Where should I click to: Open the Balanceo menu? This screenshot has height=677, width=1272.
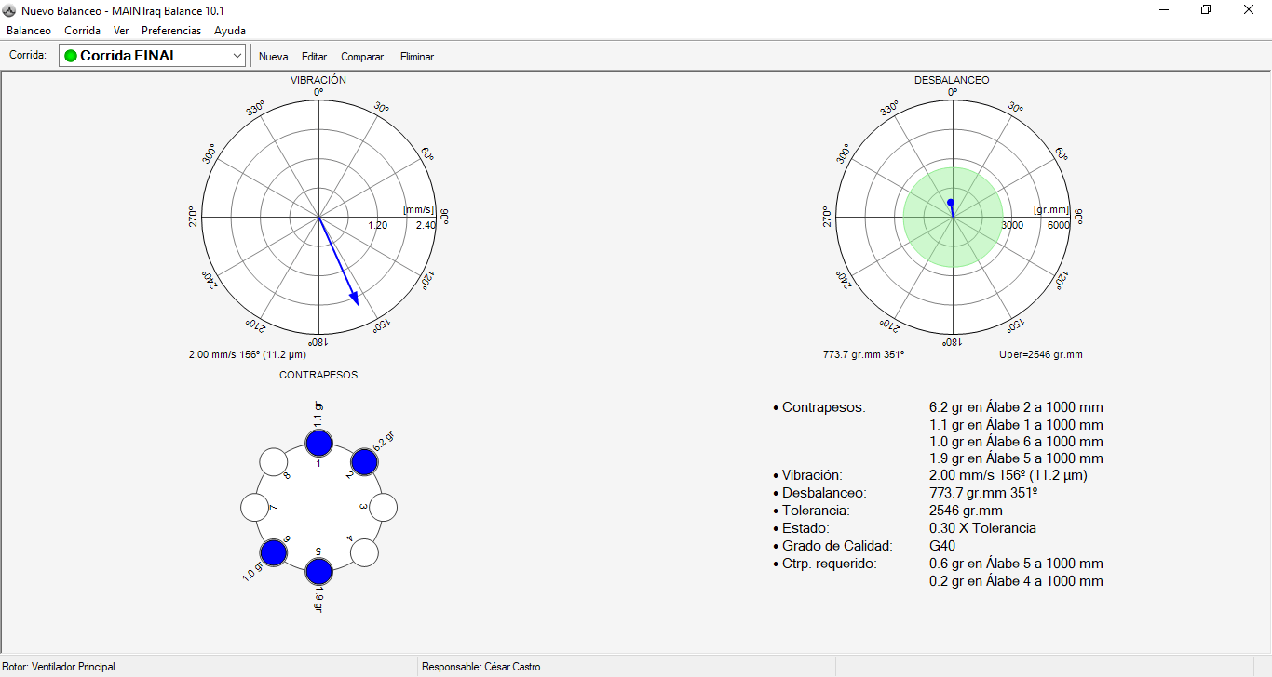pos(29,31)
